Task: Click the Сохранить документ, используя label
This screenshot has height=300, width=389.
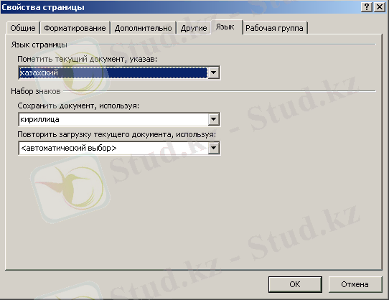Action: coord(78,106)
